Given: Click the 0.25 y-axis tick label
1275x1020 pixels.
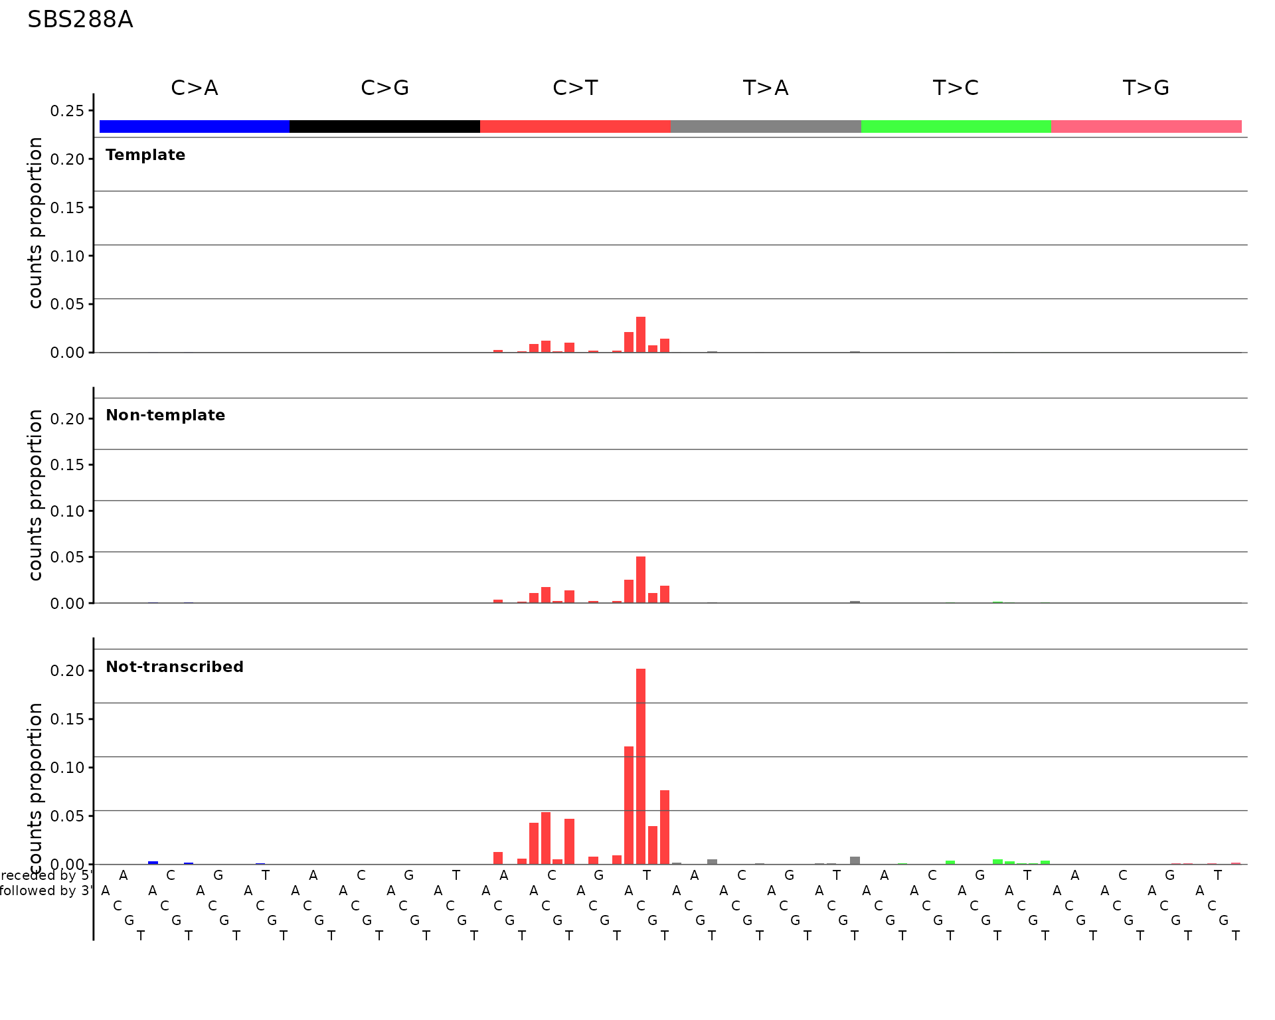Looking at the screenshot, I should [x=68, y=111].
